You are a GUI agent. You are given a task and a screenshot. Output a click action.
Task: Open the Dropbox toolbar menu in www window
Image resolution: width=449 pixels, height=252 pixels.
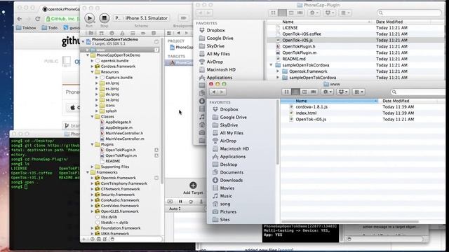(x=342, y=92)
